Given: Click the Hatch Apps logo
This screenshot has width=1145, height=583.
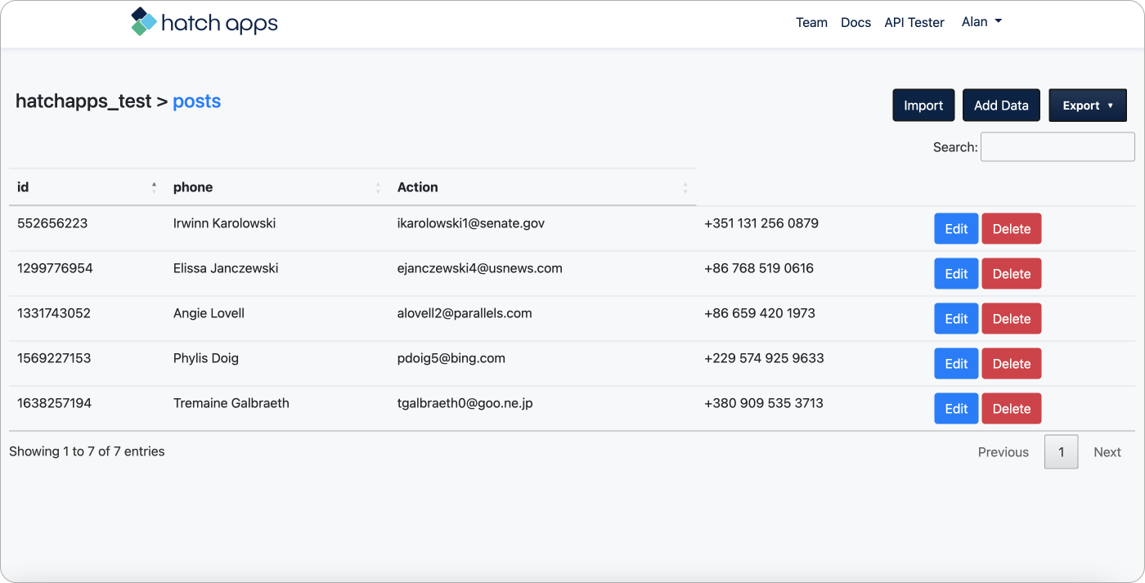Looking at the screenshot, I should click(x=204, y=23).
